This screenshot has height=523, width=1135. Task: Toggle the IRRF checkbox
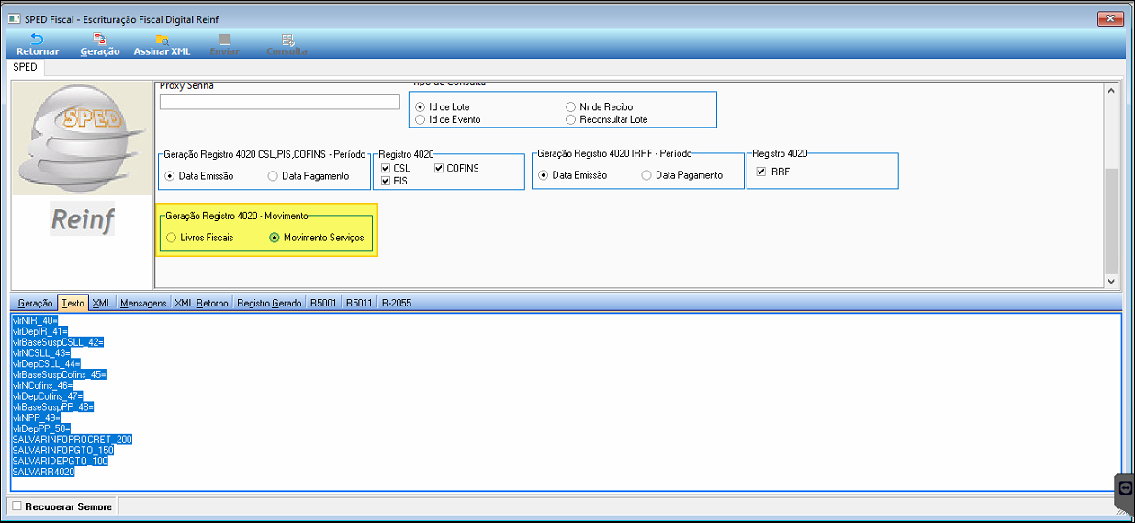click(x=760, y=172)
